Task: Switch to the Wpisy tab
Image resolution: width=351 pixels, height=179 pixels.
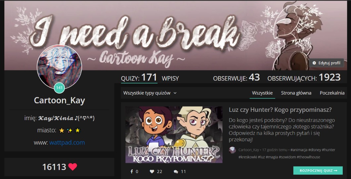Action: 170,78
